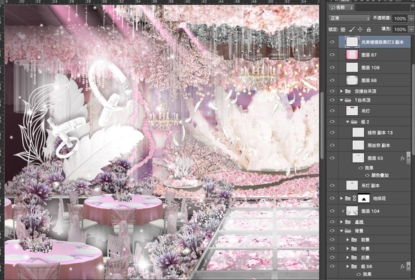415x280 pixels.
Task: Expand the 地排花 group
Action: (x=342, y=199)
